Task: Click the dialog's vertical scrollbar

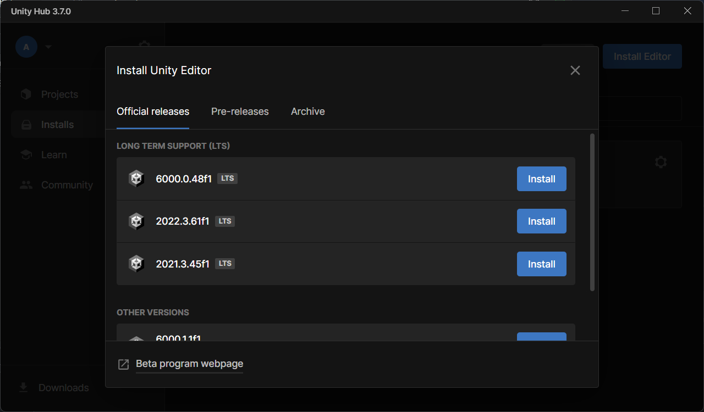Action: pyautogui.click(x=592, y=212)
